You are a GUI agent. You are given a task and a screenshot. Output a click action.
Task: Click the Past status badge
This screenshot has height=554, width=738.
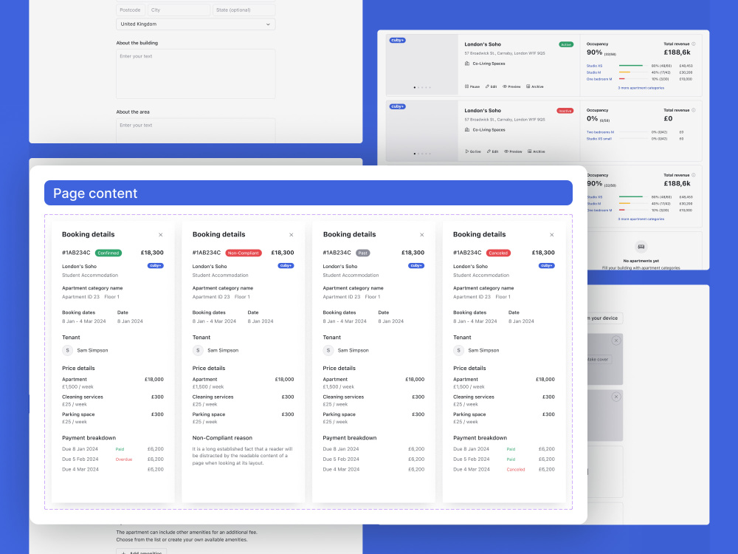(x=363, y=253)
